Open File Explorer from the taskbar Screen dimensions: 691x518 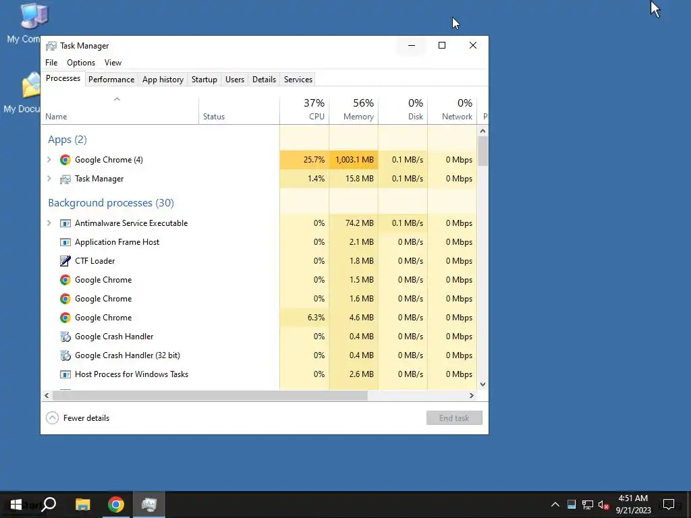[82, 505]
